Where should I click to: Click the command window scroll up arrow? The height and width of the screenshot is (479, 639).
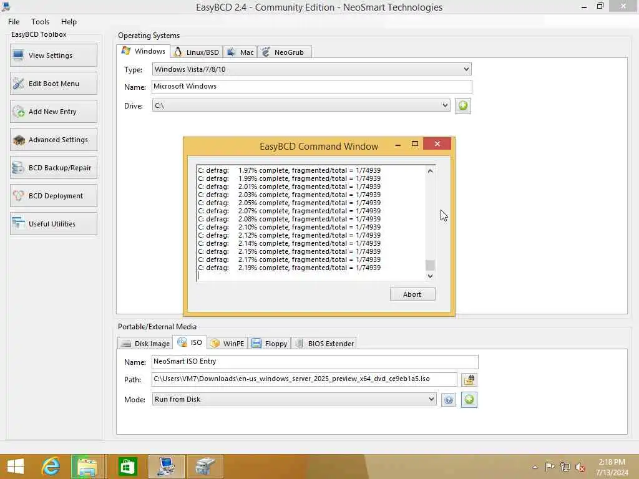point(430,171)
